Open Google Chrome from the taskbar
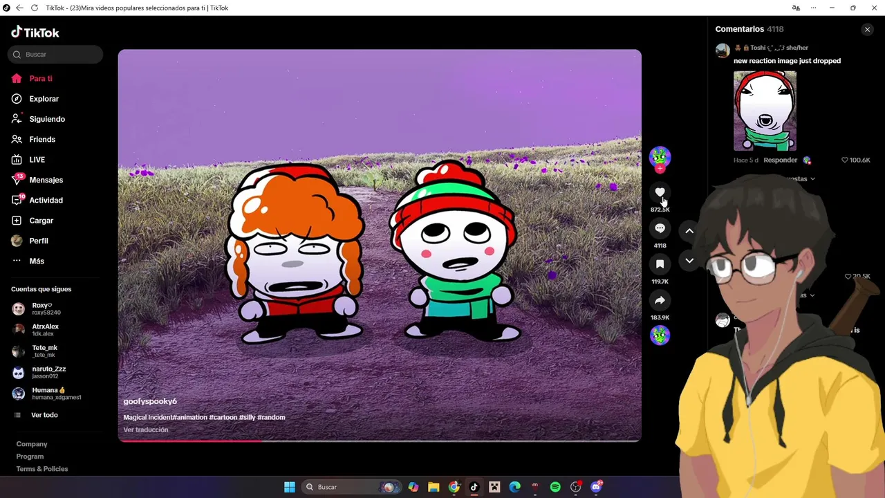Screen dimensions: 885x498 point(454,487)
